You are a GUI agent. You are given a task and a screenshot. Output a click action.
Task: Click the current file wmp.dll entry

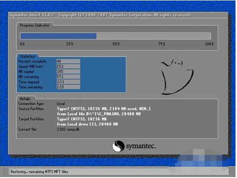(68, 129)
